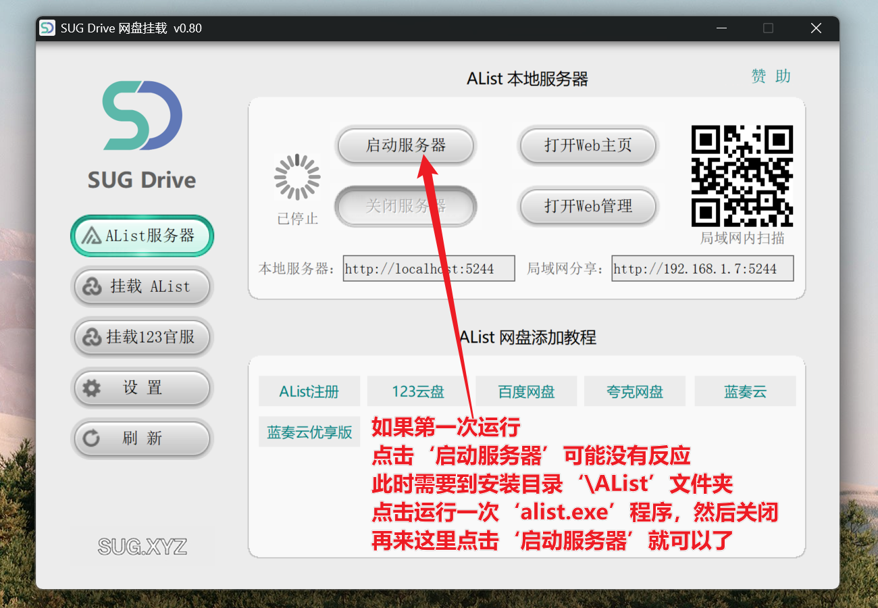The image size is (878, 608).
Task: Select the AList服务器 sidebar icon
Action: (x=93, y=236)
